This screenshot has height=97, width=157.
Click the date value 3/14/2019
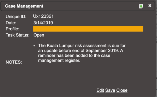43,23
